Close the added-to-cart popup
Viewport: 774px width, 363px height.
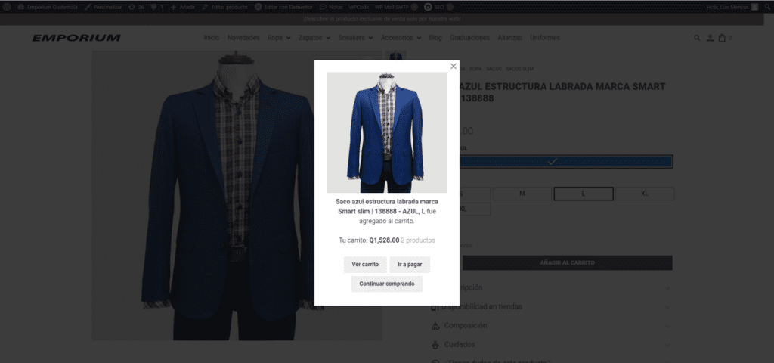[x=454, y=67]
